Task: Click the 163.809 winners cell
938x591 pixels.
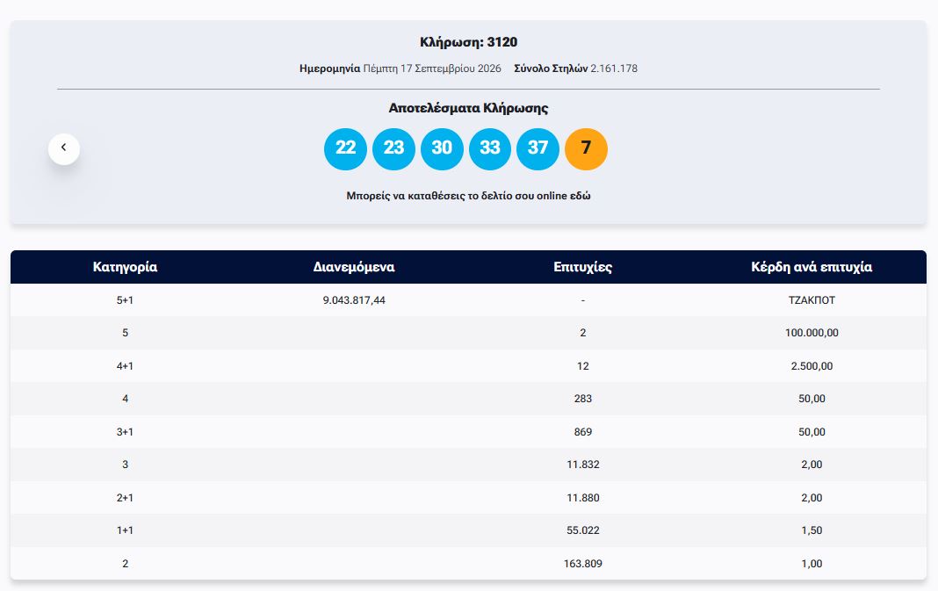Action: (x=582, y=564)
